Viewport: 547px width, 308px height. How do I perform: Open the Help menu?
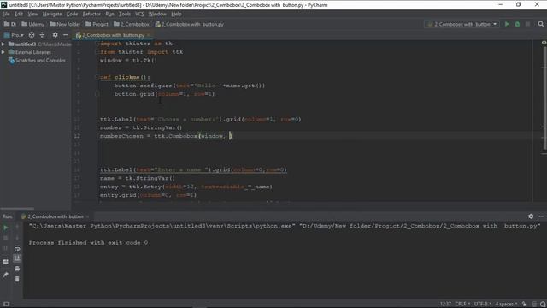pyautogui.click(x=176, y=14)
